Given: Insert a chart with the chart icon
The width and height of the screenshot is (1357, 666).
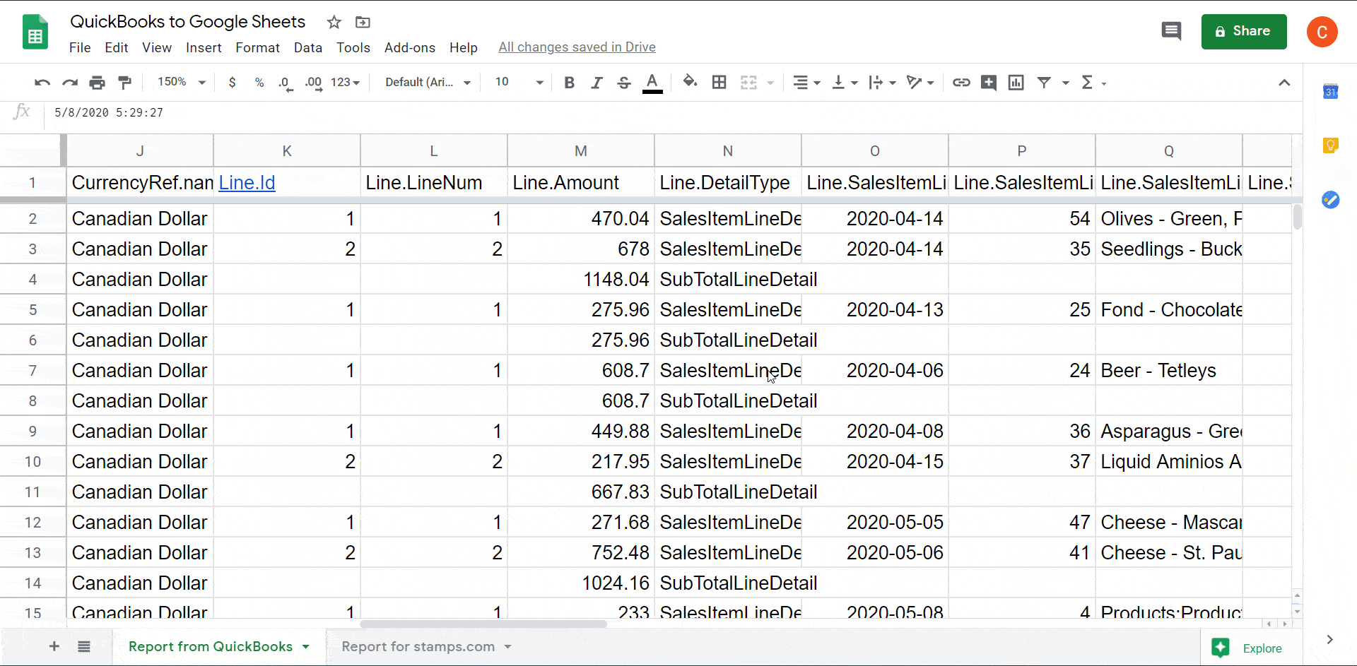Looking at the screenshot, I should pyautogui.click(x=1016, y=83).
